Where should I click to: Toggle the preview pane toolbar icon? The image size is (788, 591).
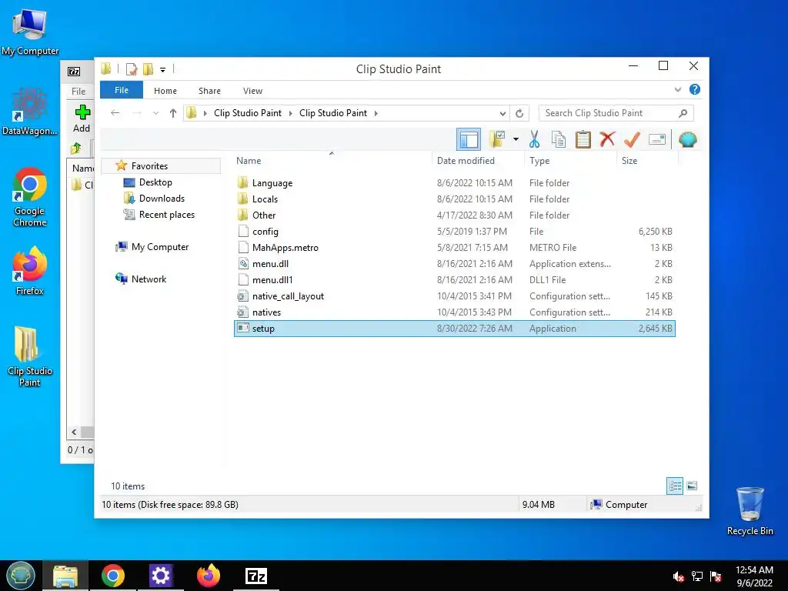coord(469,139)
